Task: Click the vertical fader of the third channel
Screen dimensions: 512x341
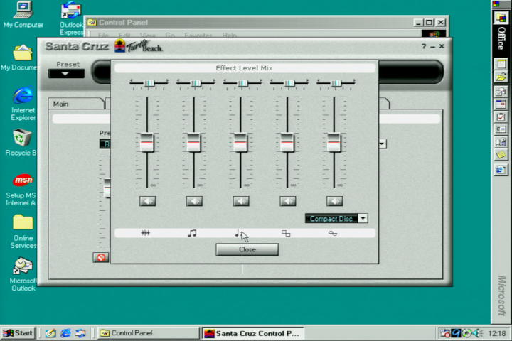Action: point(240,142)
